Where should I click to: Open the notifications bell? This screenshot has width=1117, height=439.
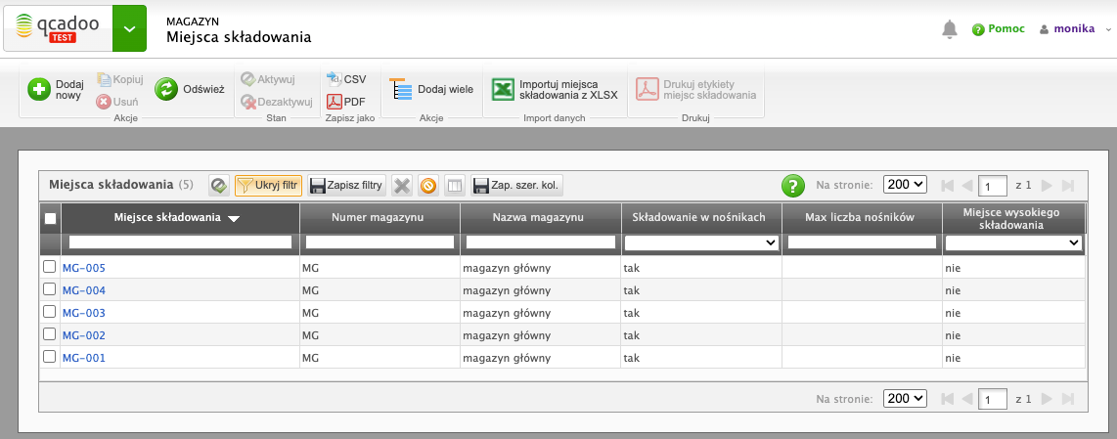[949, 29]
